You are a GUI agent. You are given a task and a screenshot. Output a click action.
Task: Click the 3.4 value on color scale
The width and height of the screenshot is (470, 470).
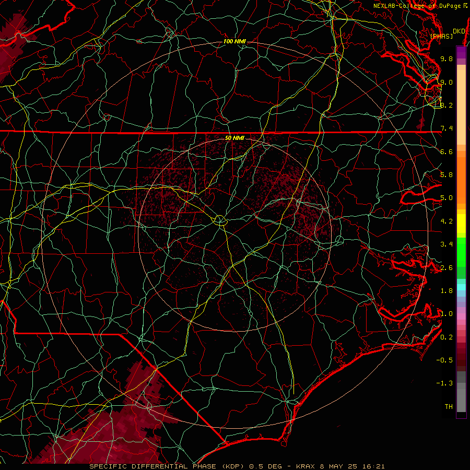click(x=446, y=244)
